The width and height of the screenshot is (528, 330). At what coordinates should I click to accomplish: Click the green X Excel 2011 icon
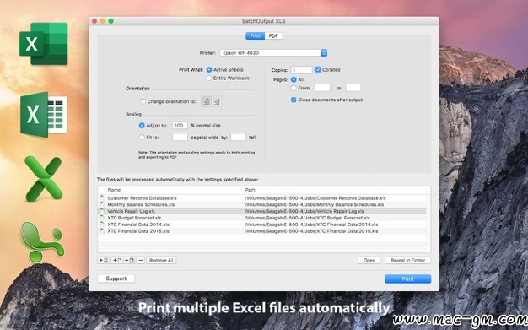[44, 179]
